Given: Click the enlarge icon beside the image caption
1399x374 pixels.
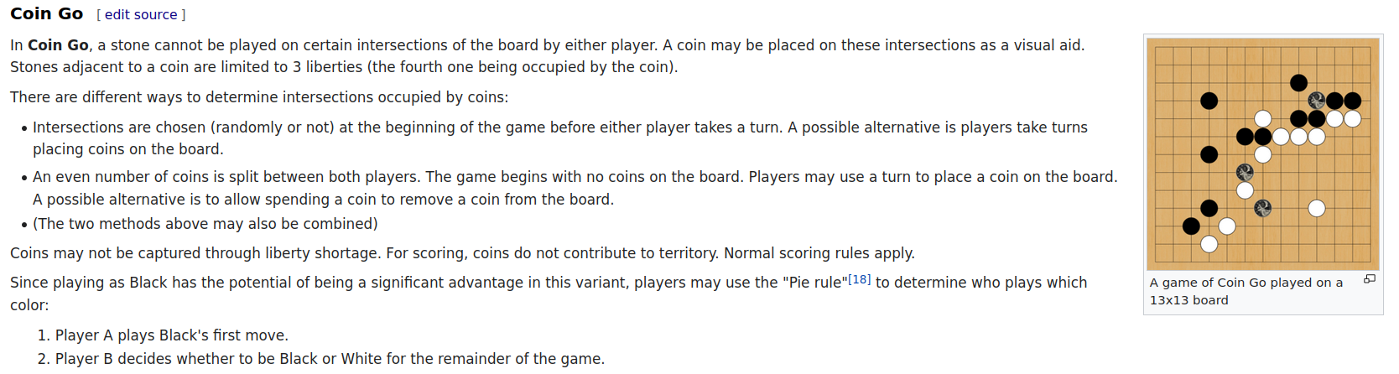Looking at the screenshot, I should (1370, 279).
